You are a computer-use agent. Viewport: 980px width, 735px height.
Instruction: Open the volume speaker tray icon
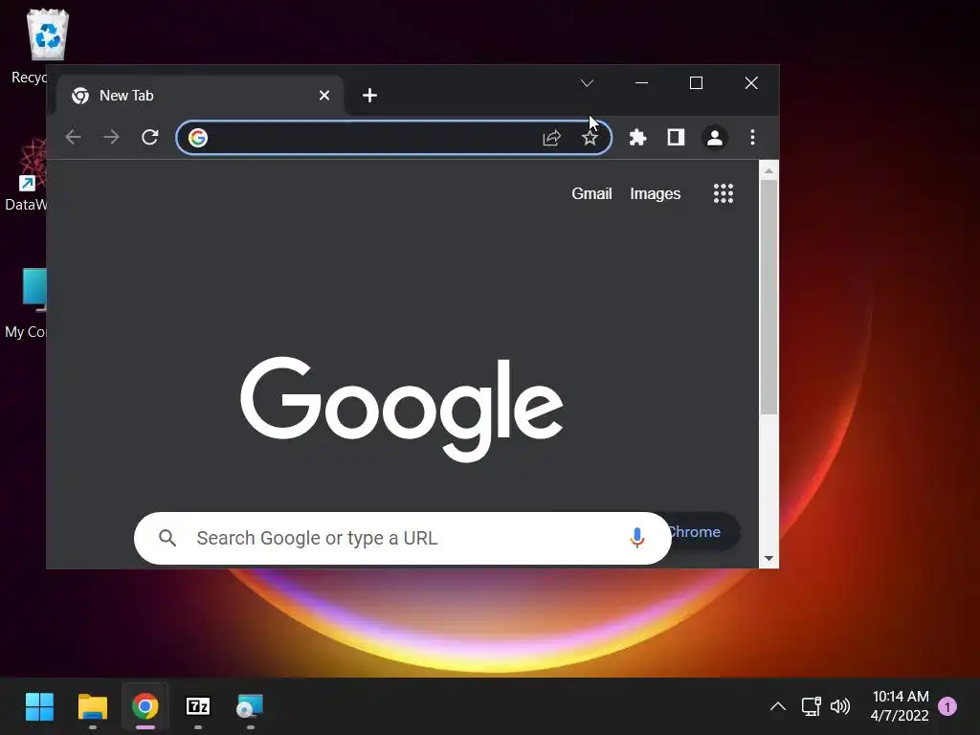tap(840, 707)
